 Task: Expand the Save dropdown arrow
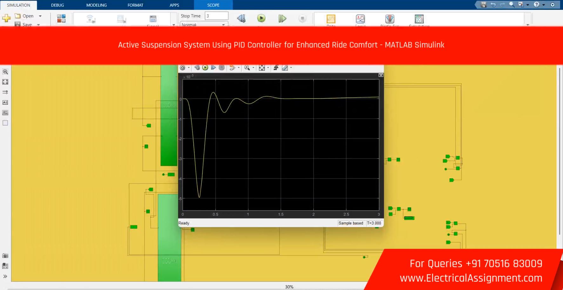click(38, 25)
